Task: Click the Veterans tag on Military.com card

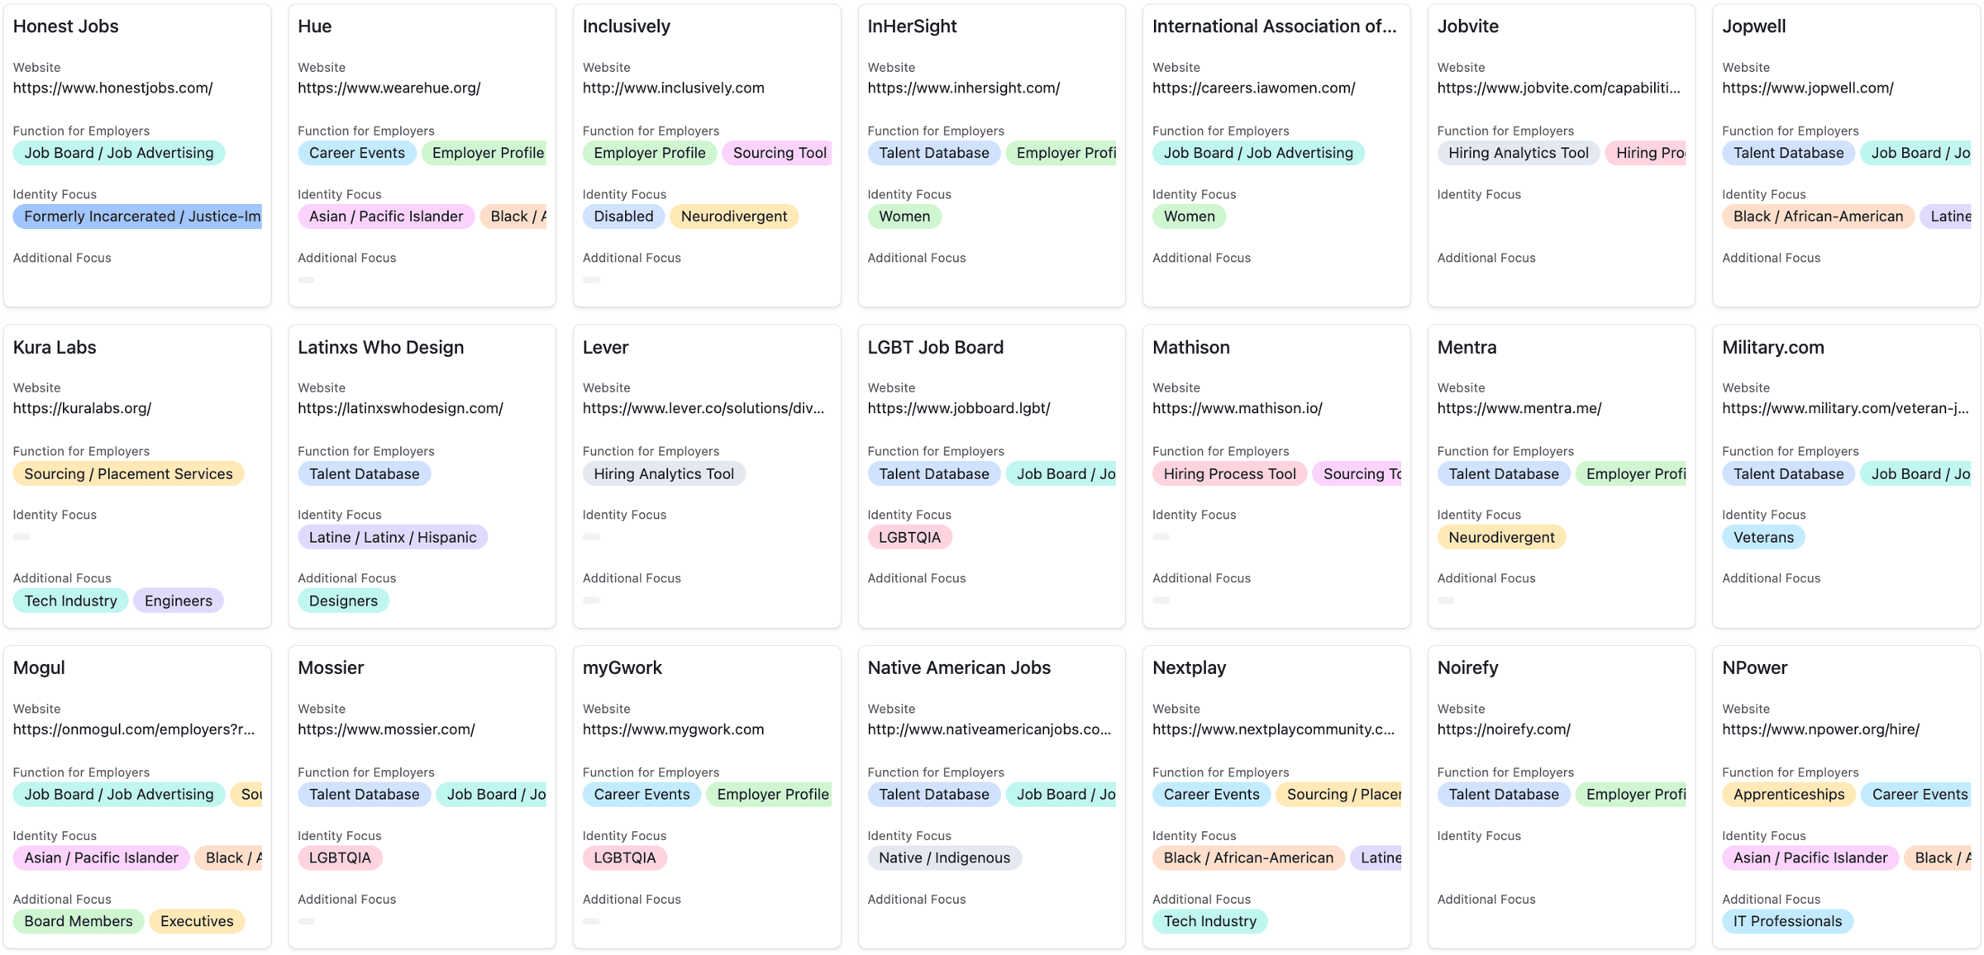Action: pyautogui.click(x=1762, y=537)
